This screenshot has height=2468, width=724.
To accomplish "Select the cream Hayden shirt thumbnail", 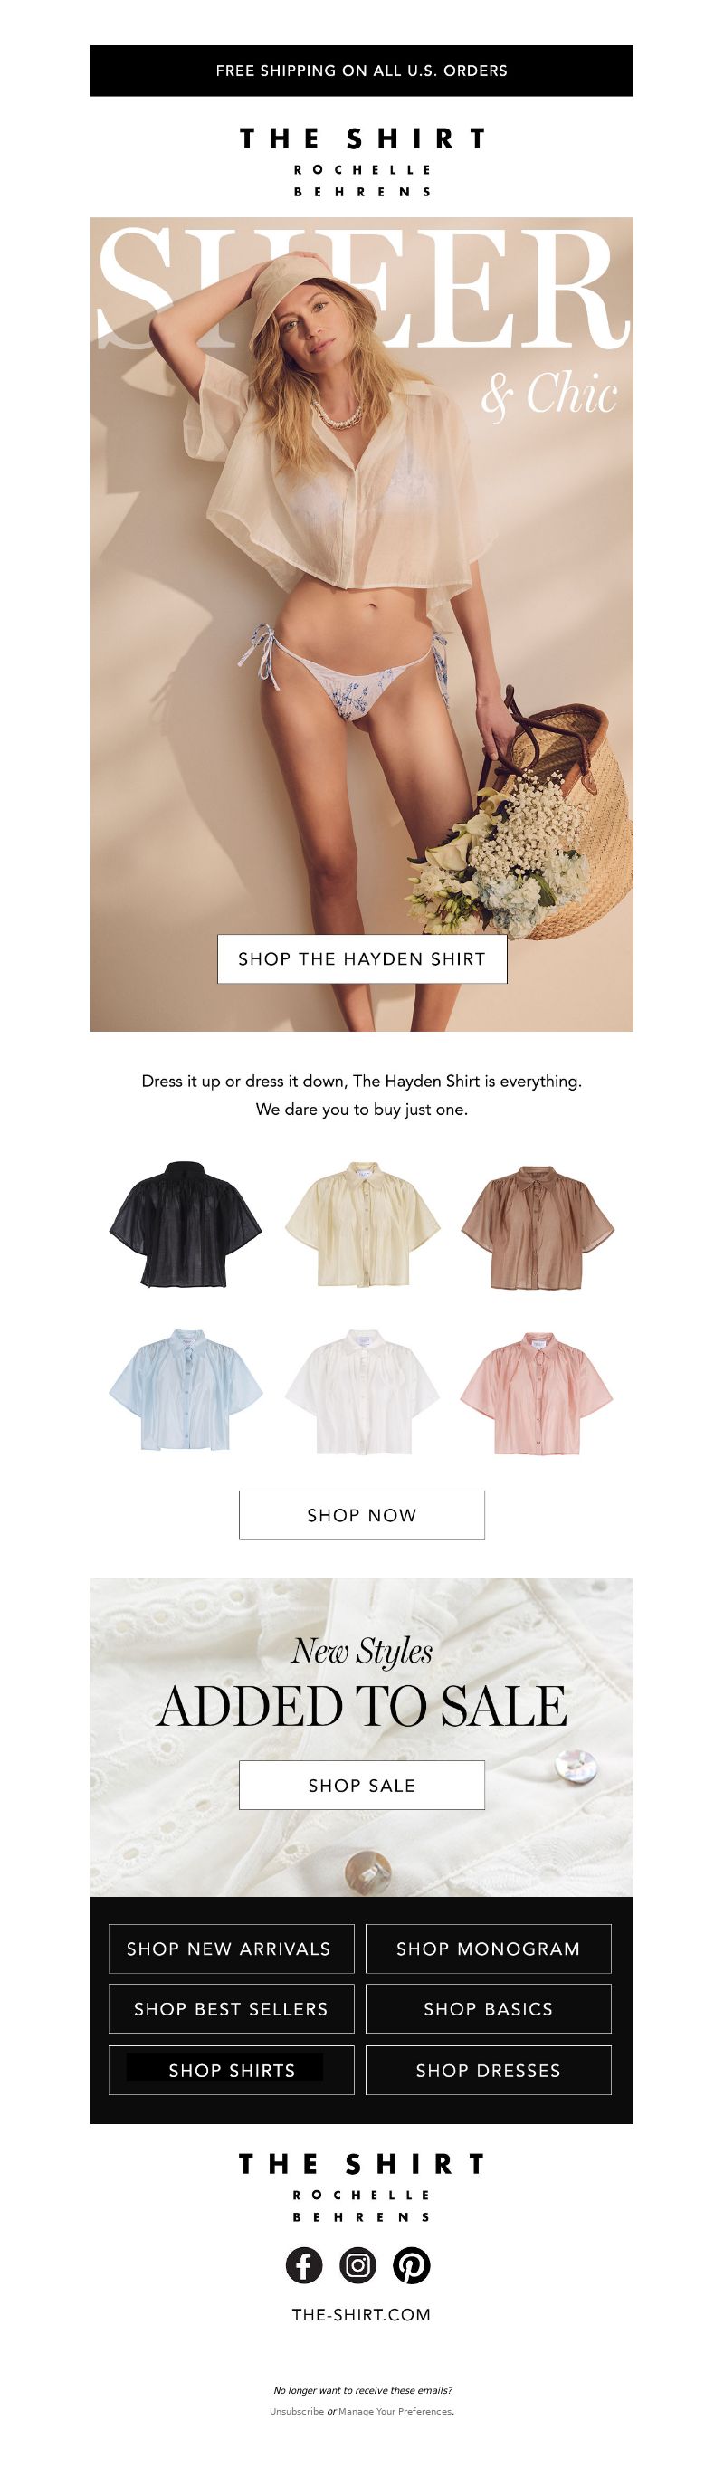I will 362,1224.
